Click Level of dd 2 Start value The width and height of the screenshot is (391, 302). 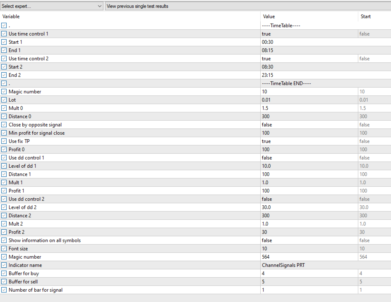[x=372, y=207]
